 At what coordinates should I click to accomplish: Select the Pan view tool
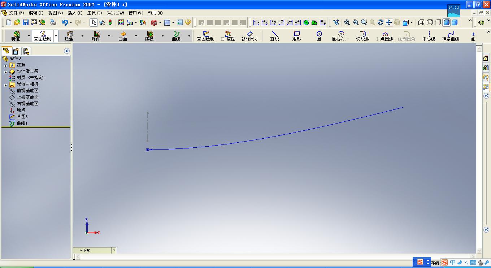tap(389, 22)
